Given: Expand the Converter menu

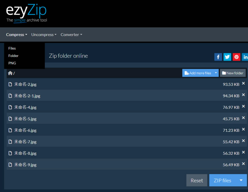Looking at the screenshot, I should [71, 35].
